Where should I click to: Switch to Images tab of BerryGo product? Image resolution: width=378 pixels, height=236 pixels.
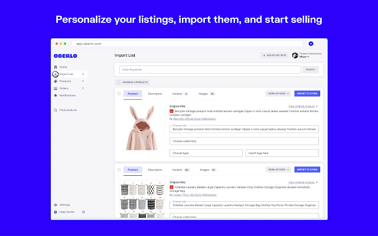point(206,94)
